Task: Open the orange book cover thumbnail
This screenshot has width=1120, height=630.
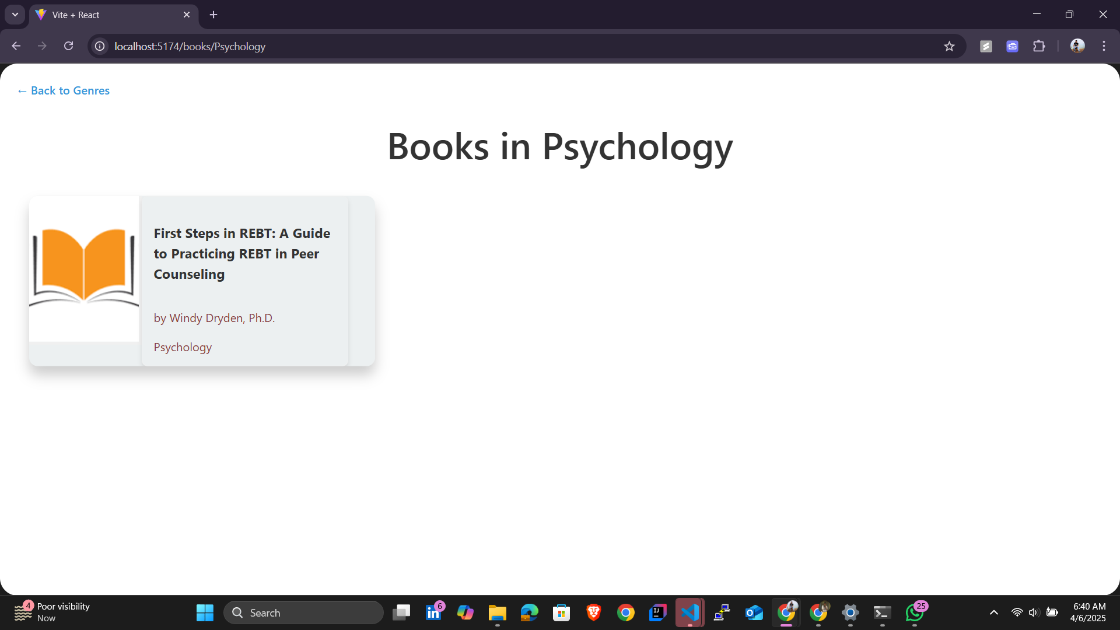Action: (84, 268)
